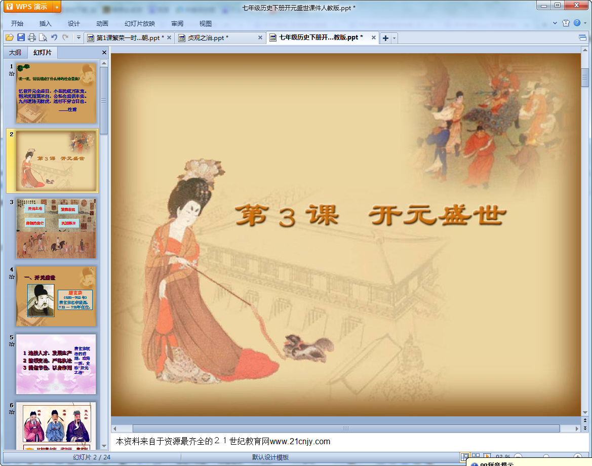Open the 视图 ribbon tab
592x466 pixels.
coord(206,23)
